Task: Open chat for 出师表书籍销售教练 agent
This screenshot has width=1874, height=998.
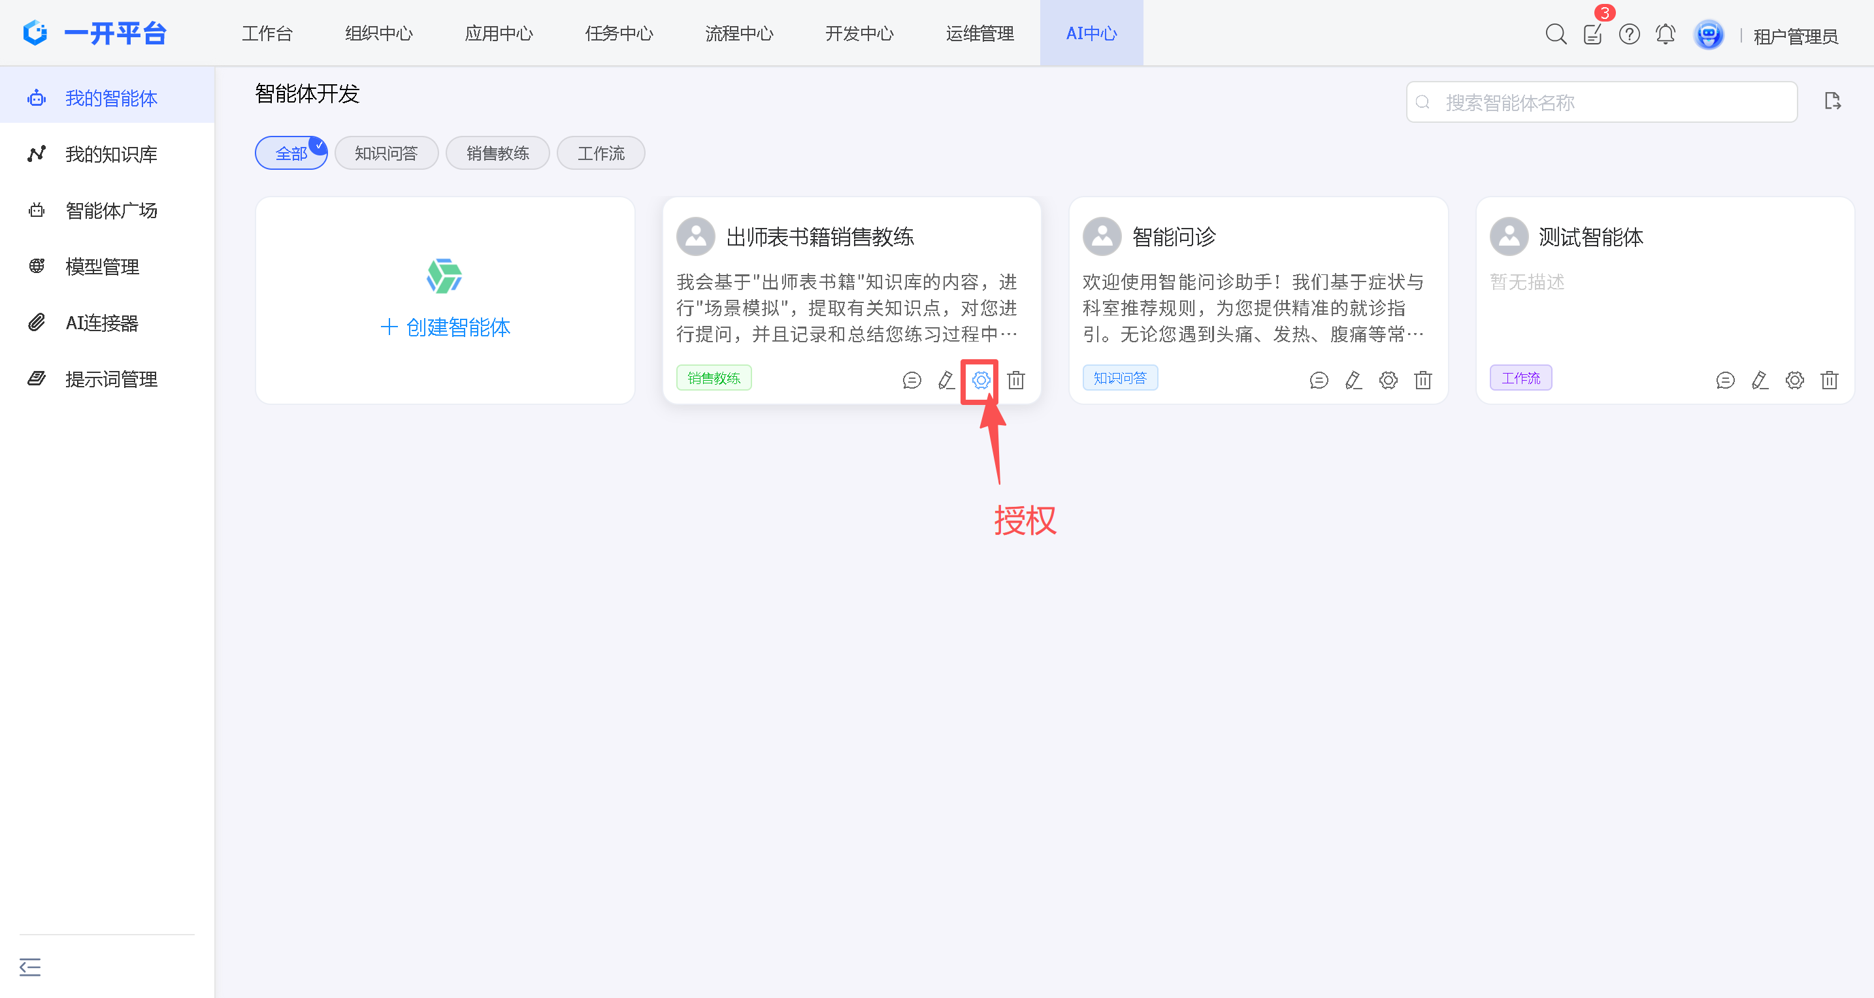Action: (912, 379)
